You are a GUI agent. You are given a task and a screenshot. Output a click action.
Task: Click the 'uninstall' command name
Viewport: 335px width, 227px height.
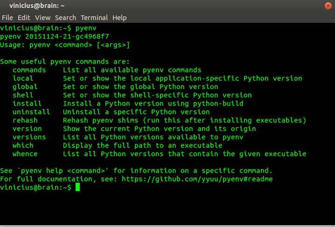pyautogui.click(x=31, y=112)
